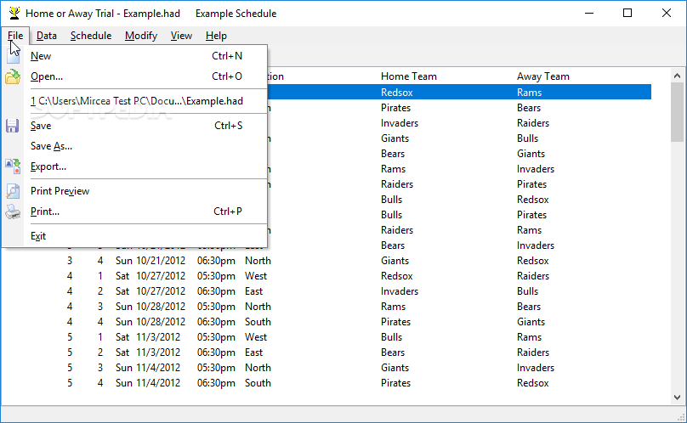
Task: Maximize the Home or Away window
Action: pos(627,13)
